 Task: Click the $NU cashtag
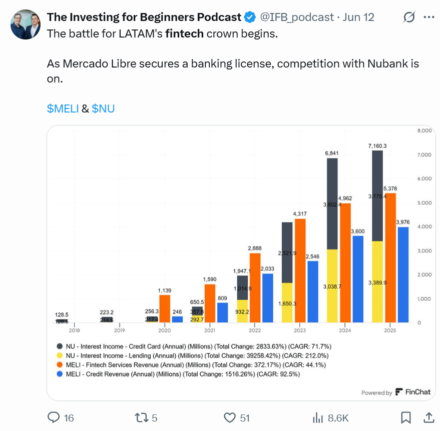point(103,108)
